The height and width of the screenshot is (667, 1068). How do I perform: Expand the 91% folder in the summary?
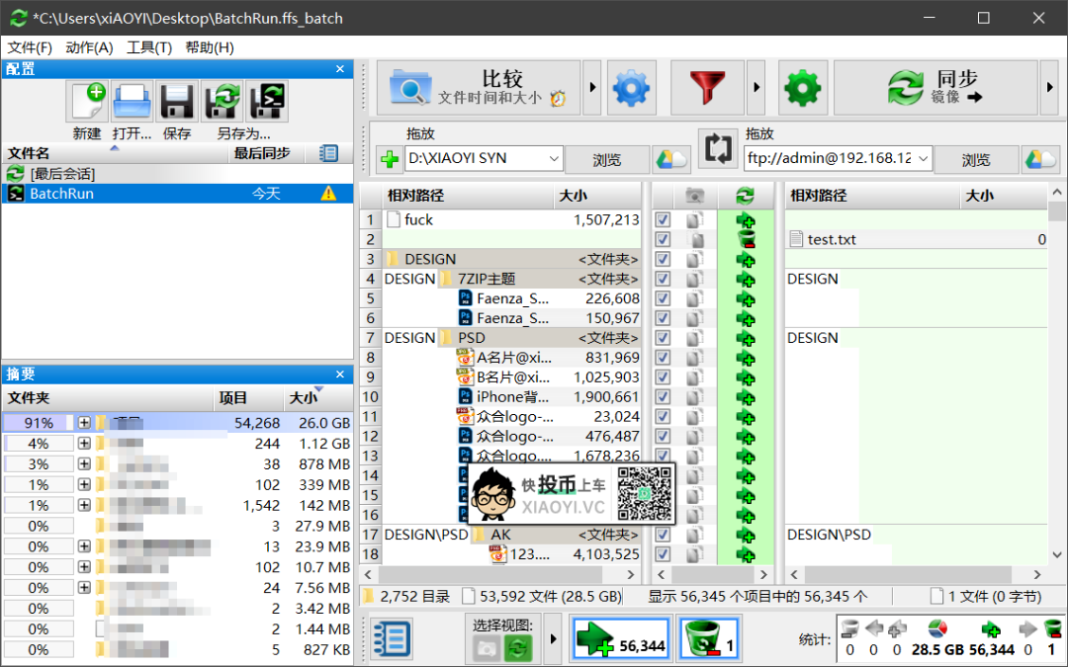(x=84, y=423)
